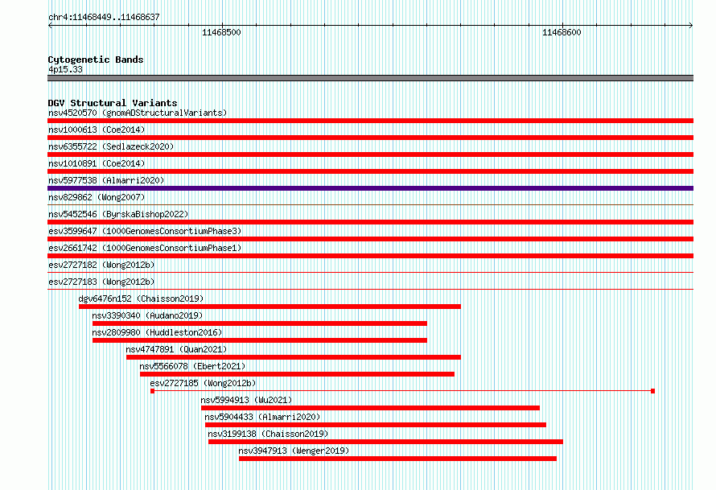The width and height of the screenshot is (716, 490).
Task: Open the nsv4747891 (Quan2021) label
Action: pos(176,349)
